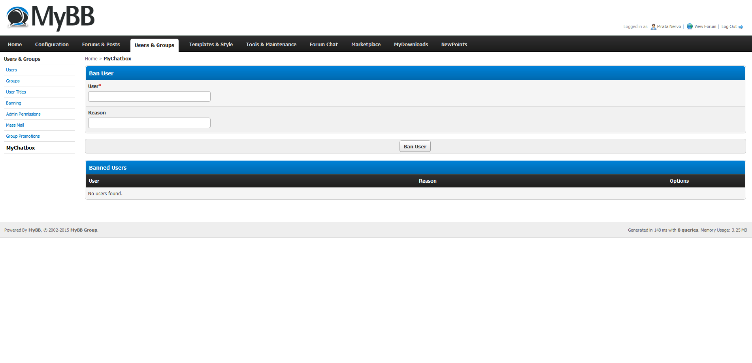The height and width of the screenshot is (363, 752).
Task: Click the Options column header
Action: [x=679, y=181]
